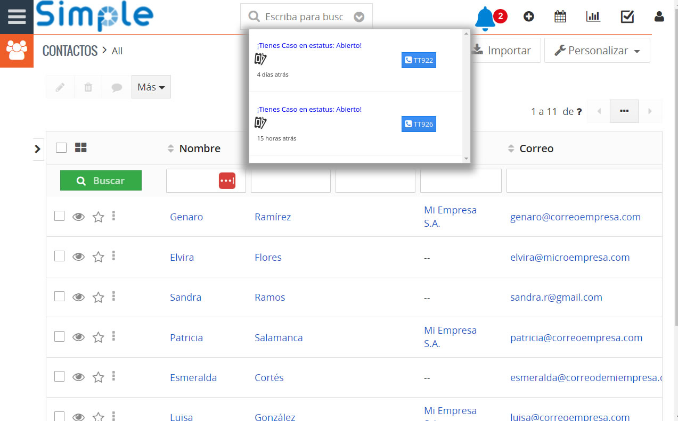Click the delete trash toolbar icon

coord(88,87)
